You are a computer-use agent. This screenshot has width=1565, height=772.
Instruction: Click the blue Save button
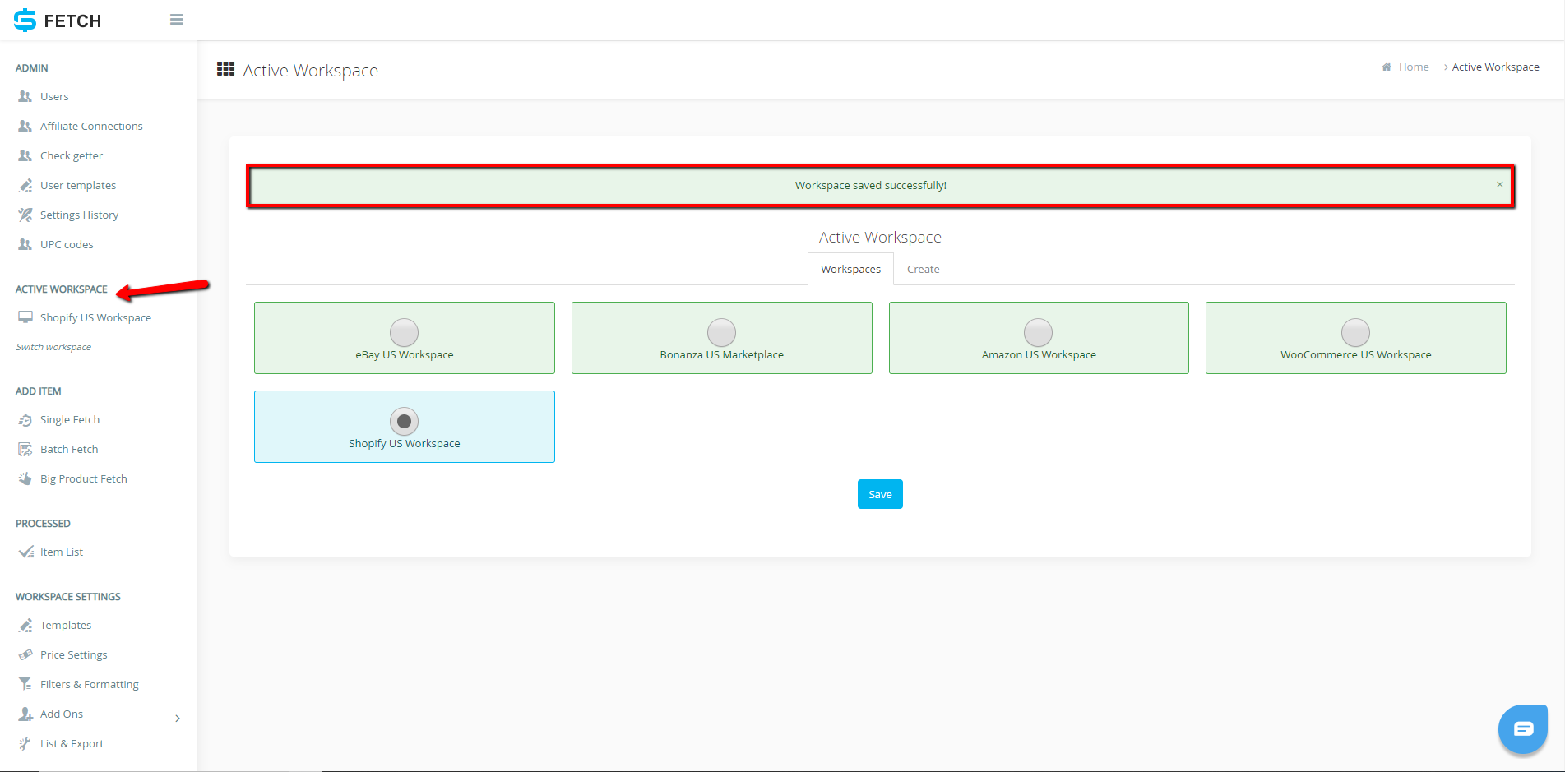pos(880,494)
